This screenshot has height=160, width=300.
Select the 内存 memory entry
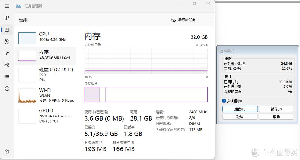click(46, 56)
